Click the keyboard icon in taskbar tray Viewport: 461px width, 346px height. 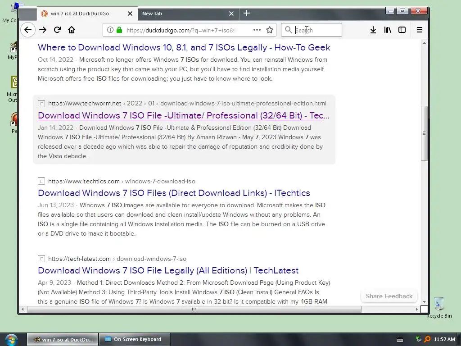pyautogui.click(x=400, y=340)
